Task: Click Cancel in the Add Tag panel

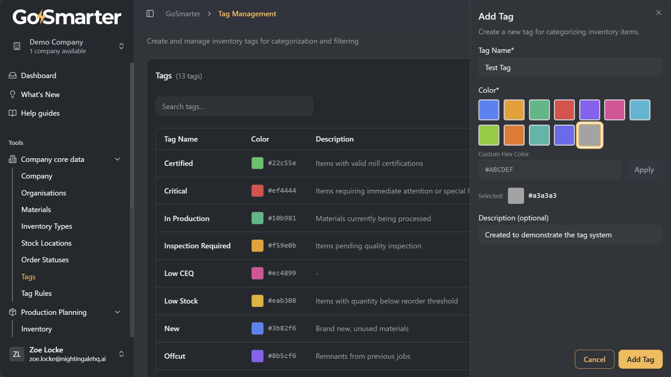Action: coord(594,359)
